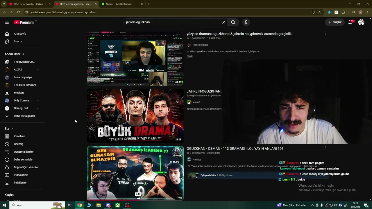Click the magnifier search button
The image size is (372, 209).
(233, 22)
